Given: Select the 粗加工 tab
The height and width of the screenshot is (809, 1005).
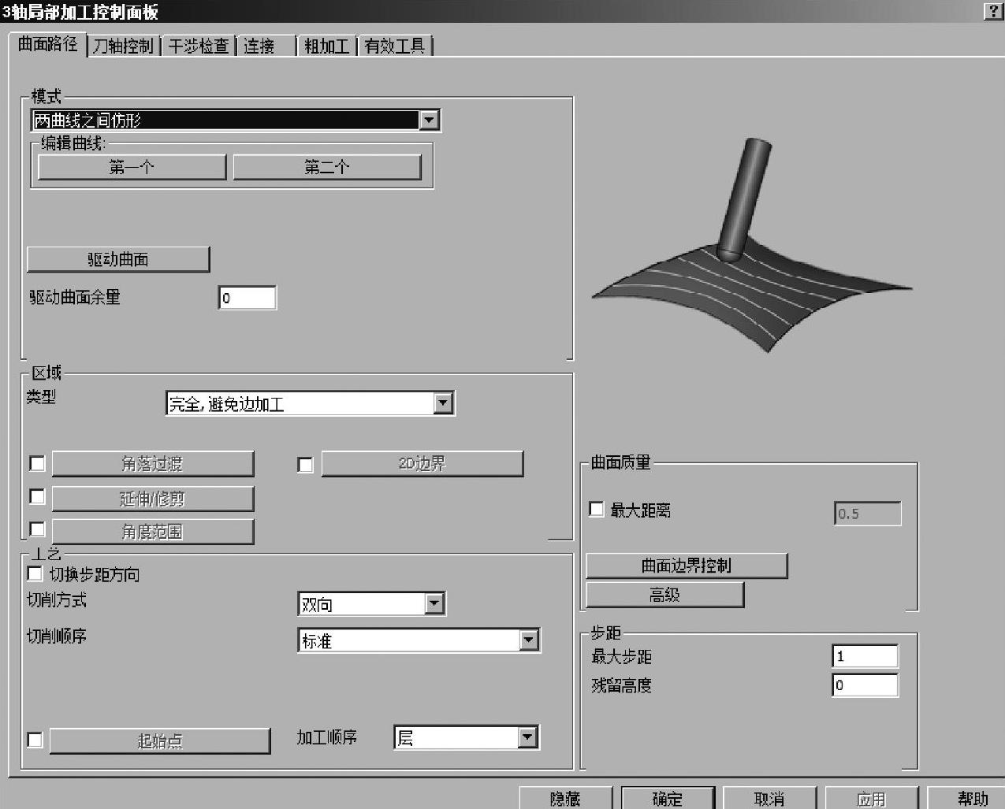Looking at the screenshot, I should [x=326, y=46].
